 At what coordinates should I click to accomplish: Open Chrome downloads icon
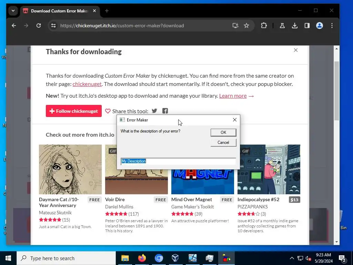[294, 26]
